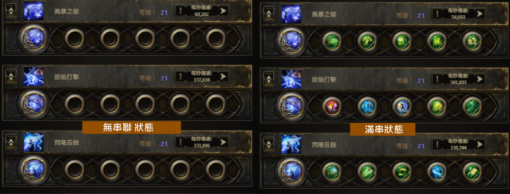
Task: Click the first green support gem under 風暴之槍
Action: 332,41
